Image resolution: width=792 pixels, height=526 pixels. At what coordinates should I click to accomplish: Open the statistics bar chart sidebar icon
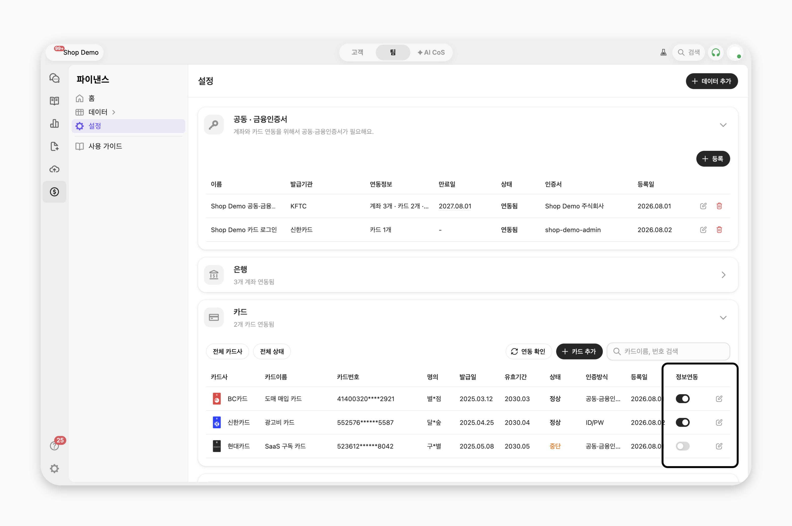(x=54, y=123)
